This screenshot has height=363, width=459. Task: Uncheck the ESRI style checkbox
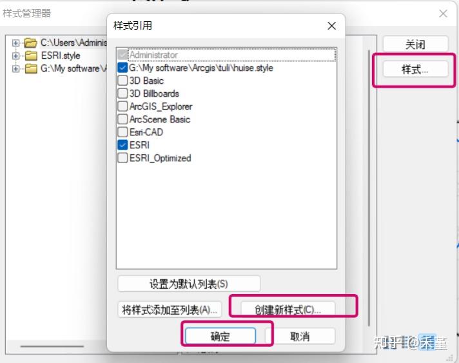pos(122,145)
